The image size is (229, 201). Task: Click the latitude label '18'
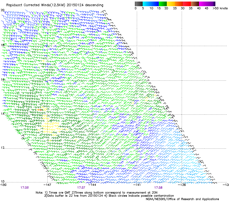pos(2,45)
